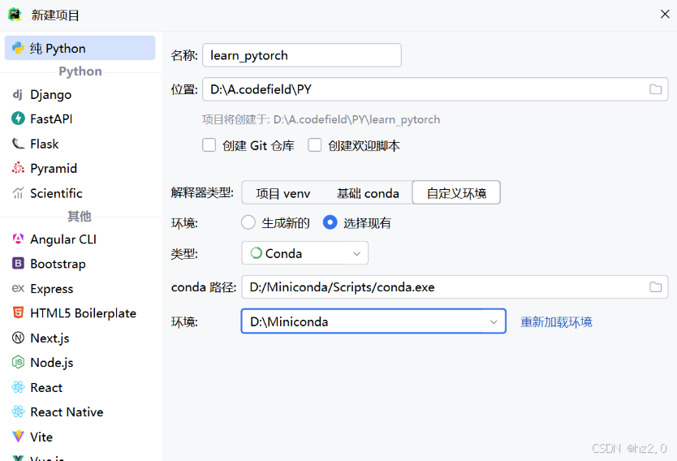Screen dimensions: 677x461
Task: Click the React atom icon
Action: click(18, 387)
